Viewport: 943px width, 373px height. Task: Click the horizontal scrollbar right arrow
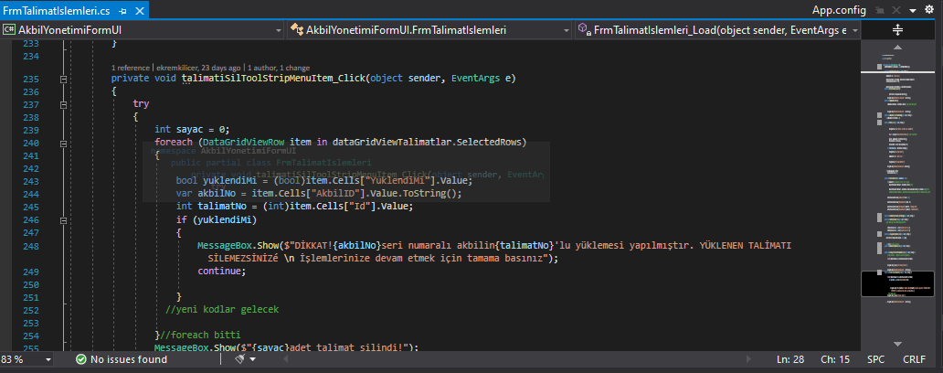(x=748, y=359)
